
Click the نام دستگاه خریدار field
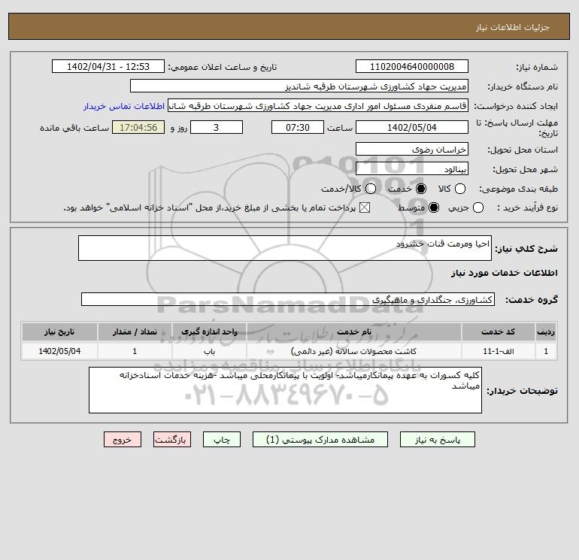point(299,86)
